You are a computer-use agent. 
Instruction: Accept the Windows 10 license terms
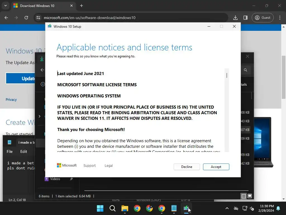pyautogui.click(x=216, y=167)
